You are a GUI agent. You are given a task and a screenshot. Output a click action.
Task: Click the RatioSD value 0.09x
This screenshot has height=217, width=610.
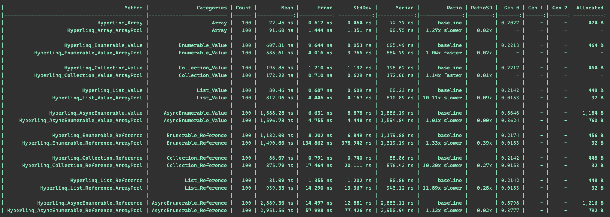click(485, 98)
